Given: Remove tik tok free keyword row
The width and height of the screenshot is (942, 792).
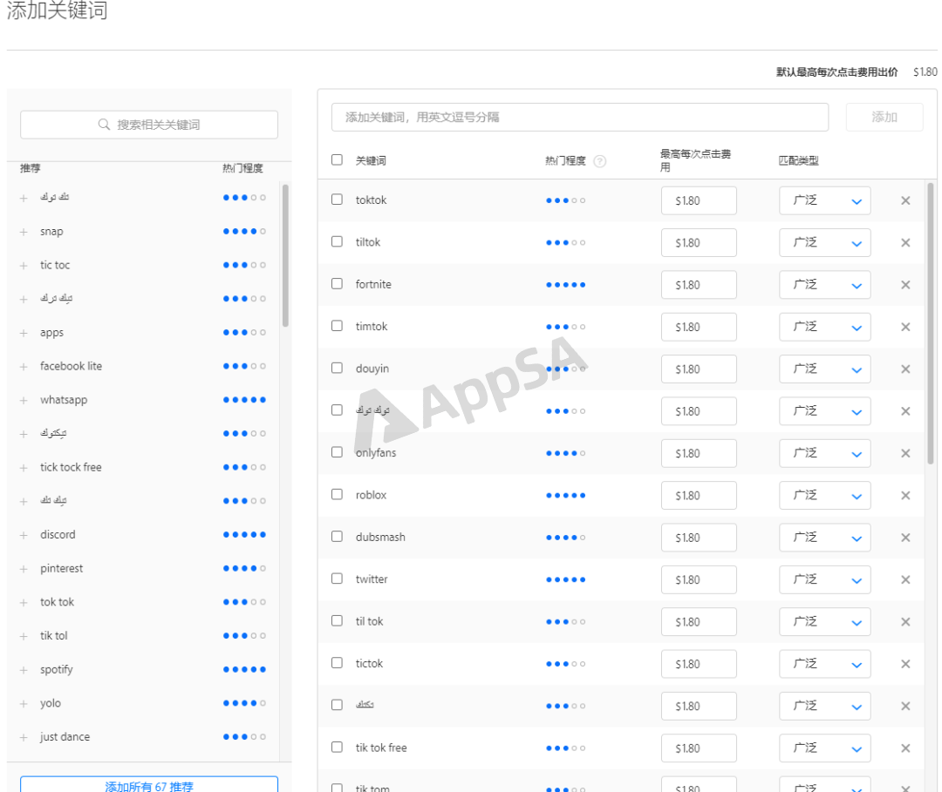Looking at the screenshot, I should (905, 748).
